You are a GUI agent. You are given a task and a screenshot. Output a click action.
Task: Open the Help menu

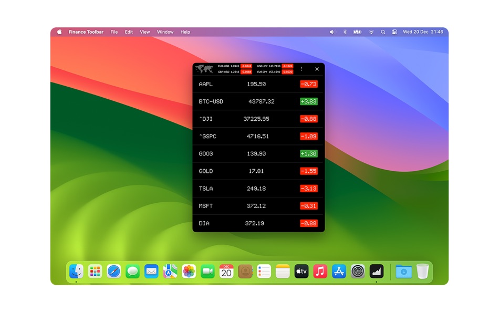point(185,32)
